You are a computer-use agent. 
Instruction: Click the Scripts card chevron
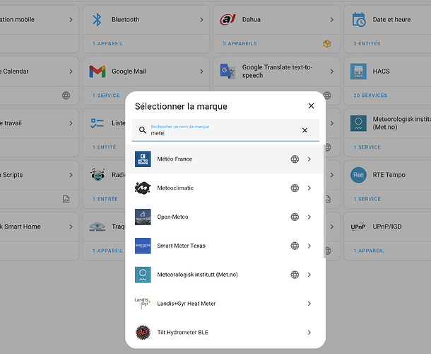click(71, 175)
